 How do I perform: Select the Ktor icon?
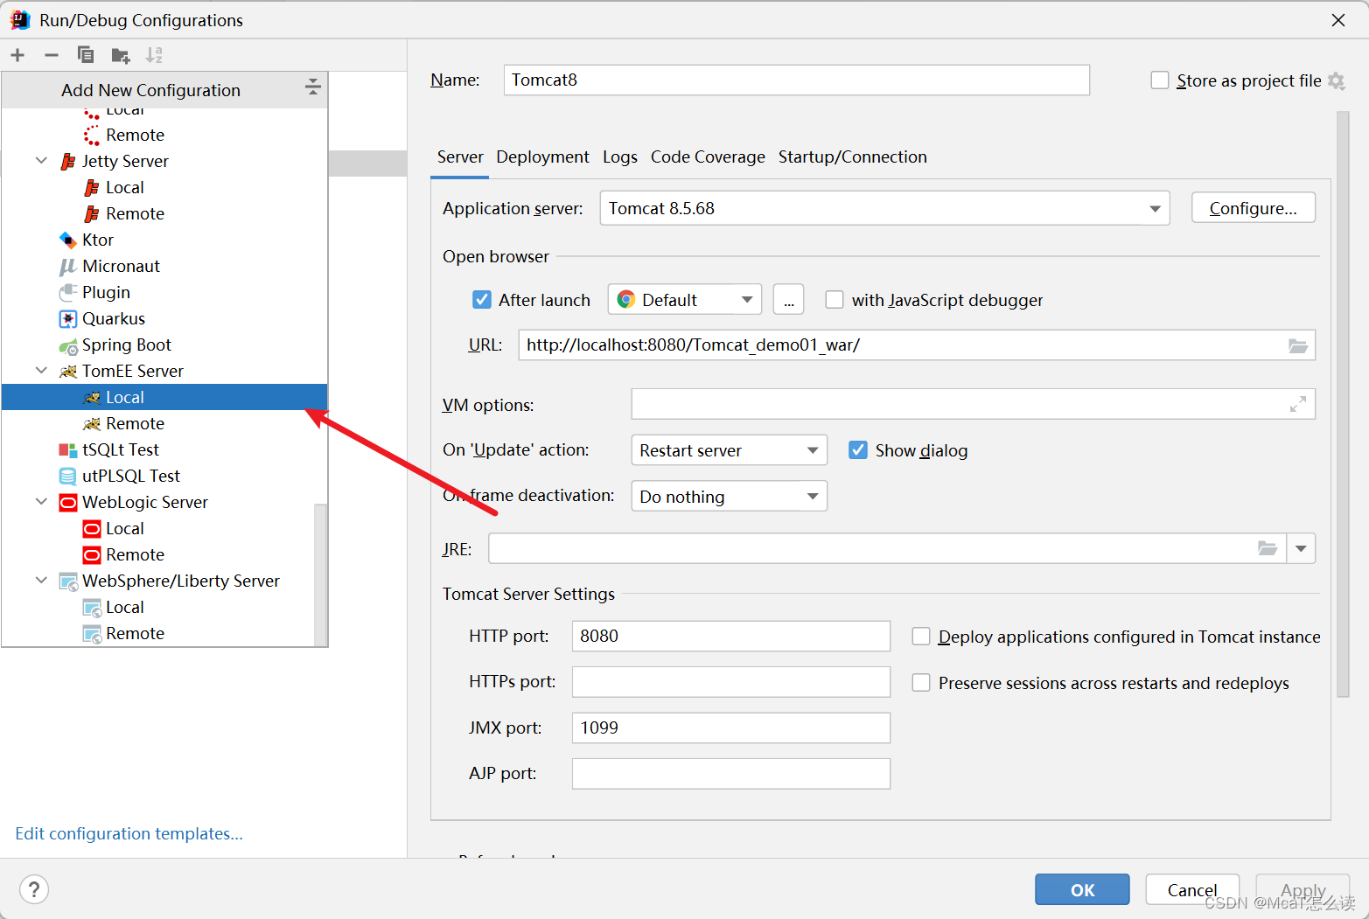(68, 240)
